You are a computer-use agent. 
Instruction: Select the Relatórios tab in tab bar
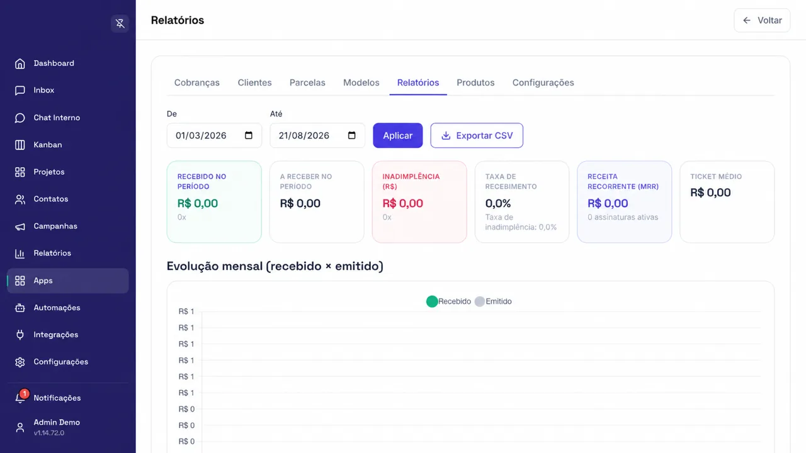pyautogui.click(x=418, y=82)
